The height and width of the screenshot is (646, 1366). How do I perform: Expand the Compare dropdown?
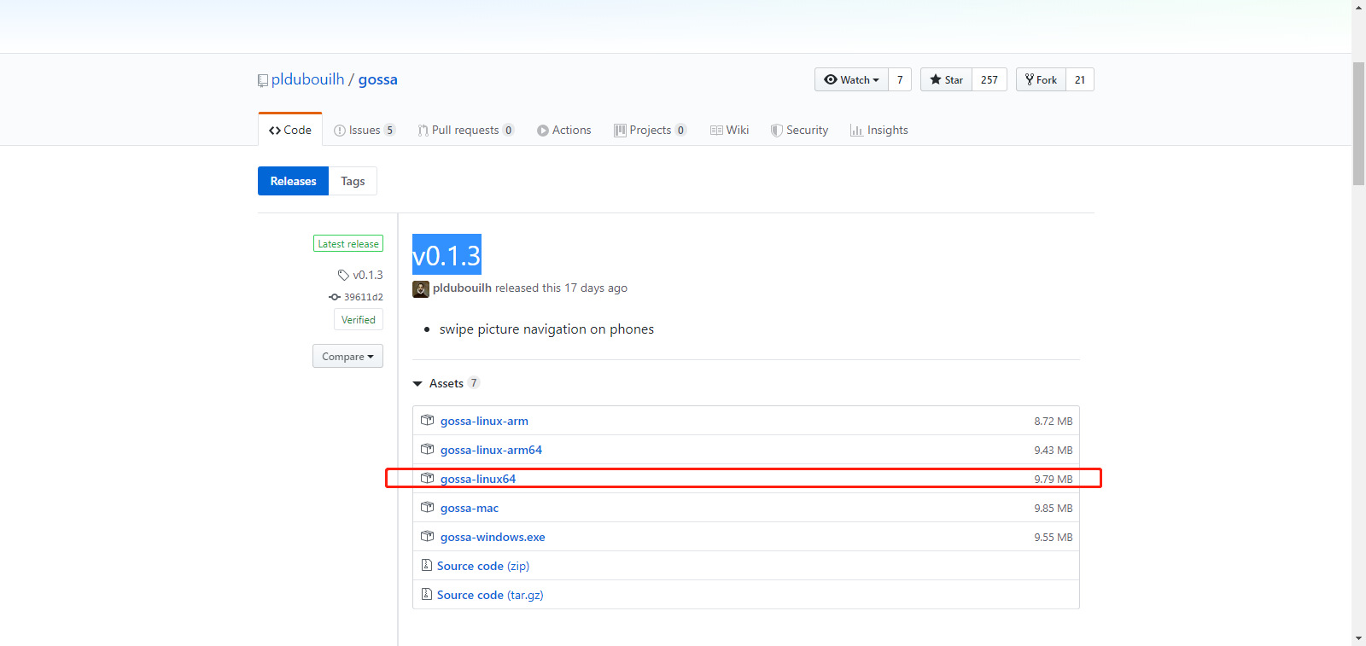(347, 356)
